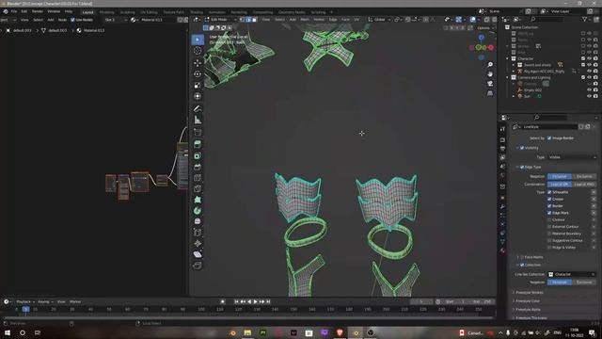Collapse the Camera and Lighting collection

(x=508, y=77)
